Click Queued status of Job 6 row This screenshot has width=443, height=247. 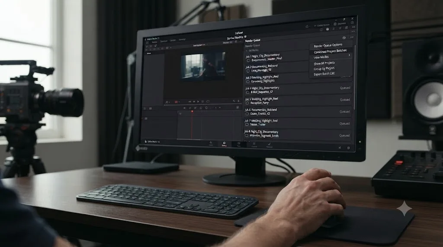pos(344,112)
